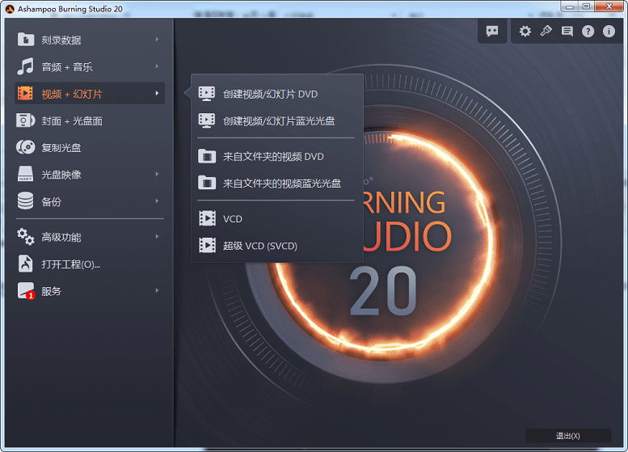Click the folder icon beside 来自文件夹的视频 DVD
628x452 pixels.
207,156
